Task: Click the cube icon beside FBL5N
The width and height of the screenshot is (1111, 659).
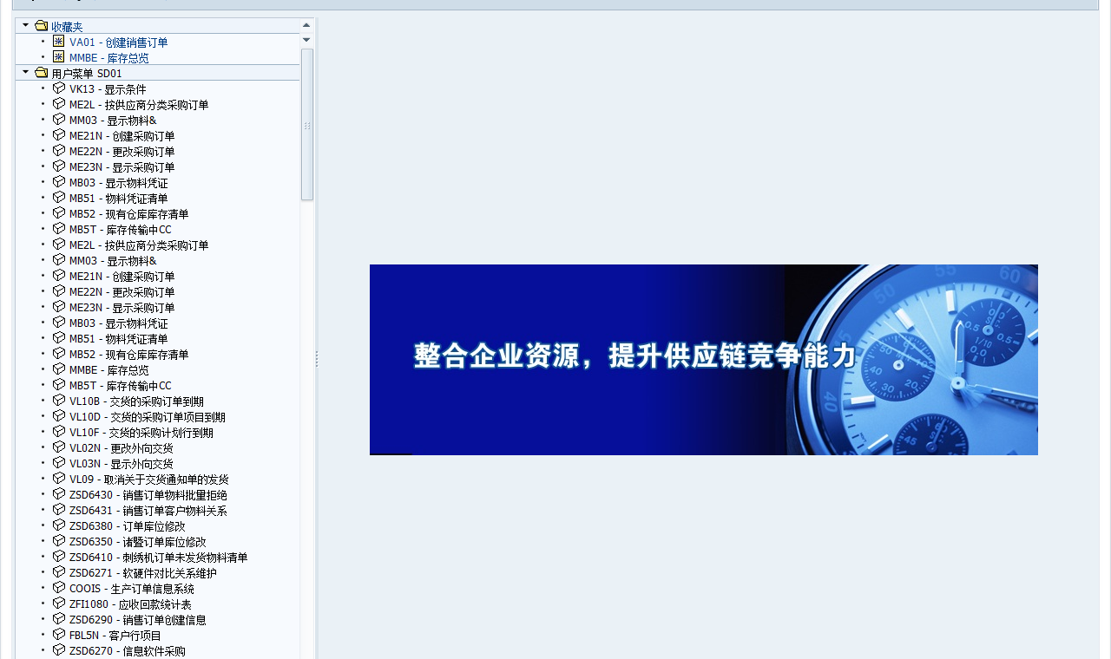Action: tap(58, 635)
